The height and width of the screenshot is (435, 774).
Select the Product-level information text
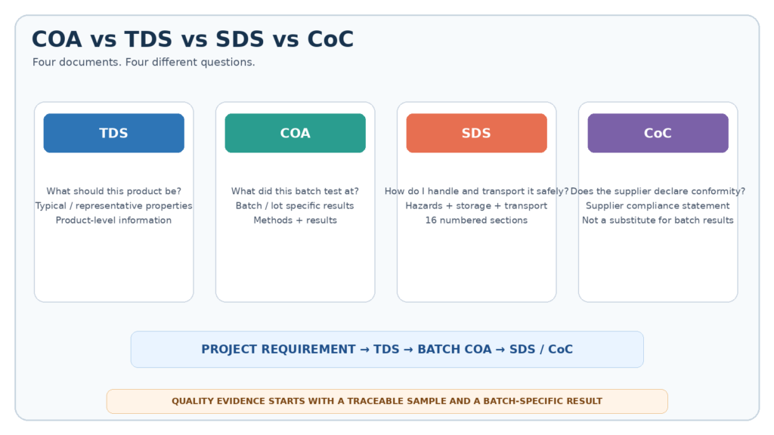(x=113, y=220)
